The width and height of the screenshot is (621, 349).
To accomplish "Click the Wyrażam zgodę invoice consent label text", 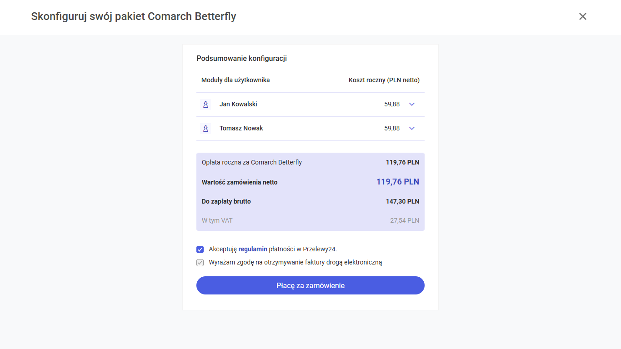I will pos(295,262).
